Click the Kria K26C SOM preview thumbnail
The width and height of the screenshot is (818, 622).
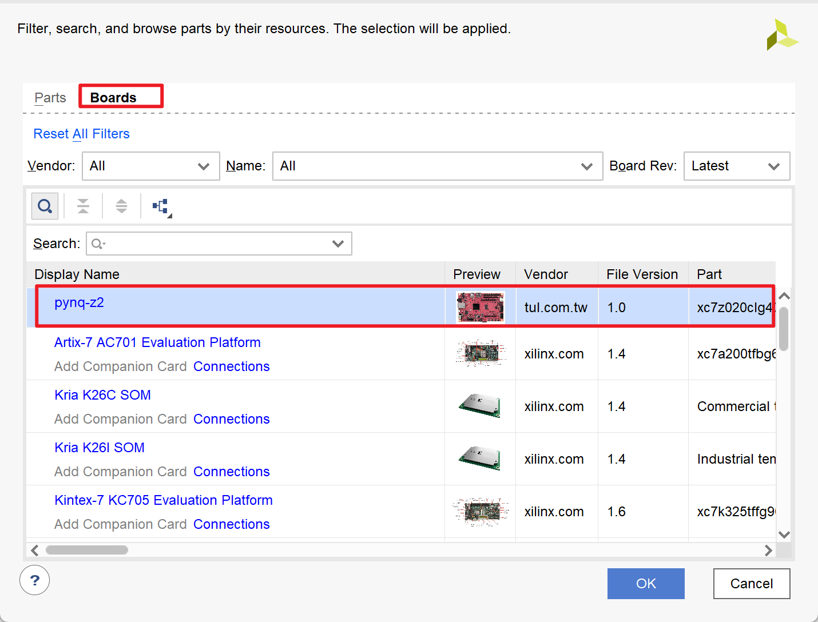tap(480, 406)
